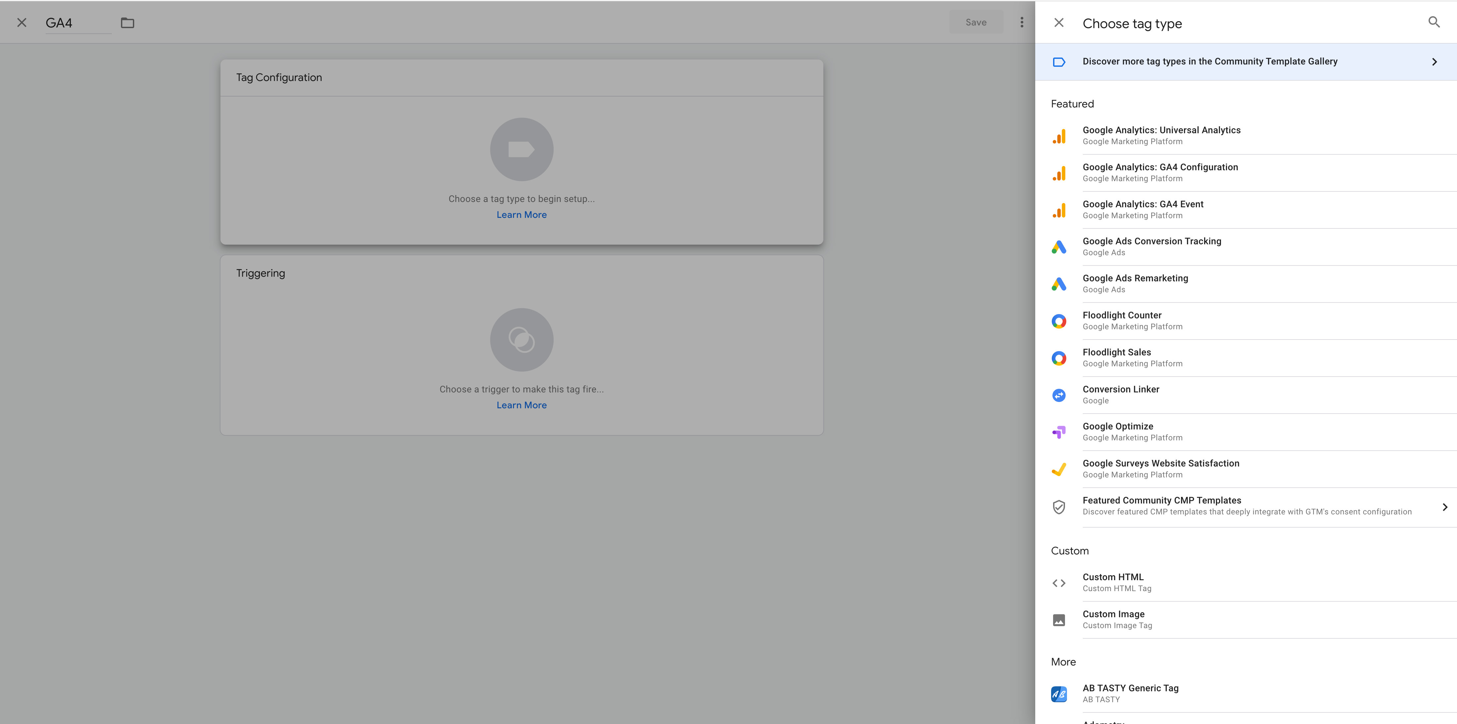The image size is (1457, 724).
Task: Select the Custom HTML tag type
Action: [x=1246, y=583]
